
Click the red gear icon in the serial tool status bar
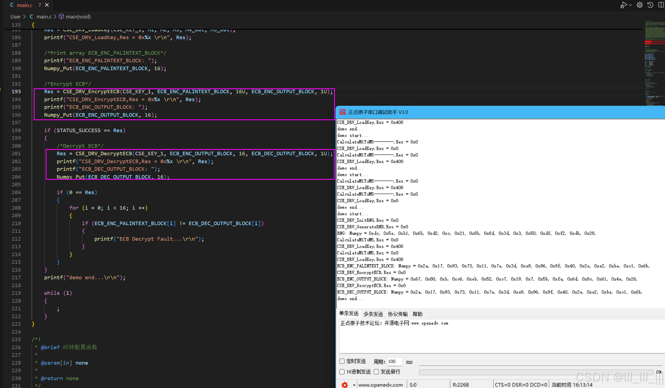[x=344, y=384]
